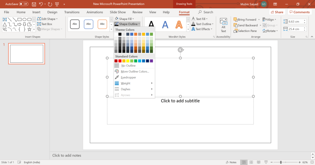315x165 pixels.
Task: Toggle the Notes pane in status bar
Action: click(231, 162)
